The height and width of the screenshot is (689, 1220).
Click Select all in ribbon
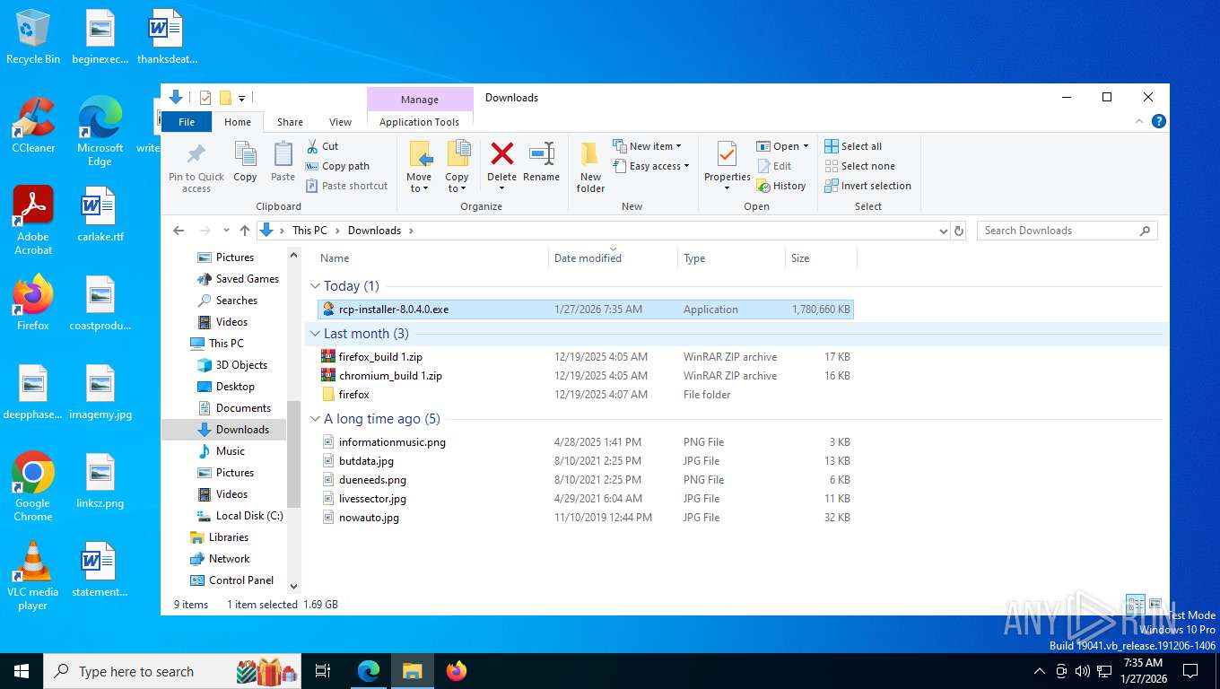point(853,146)
